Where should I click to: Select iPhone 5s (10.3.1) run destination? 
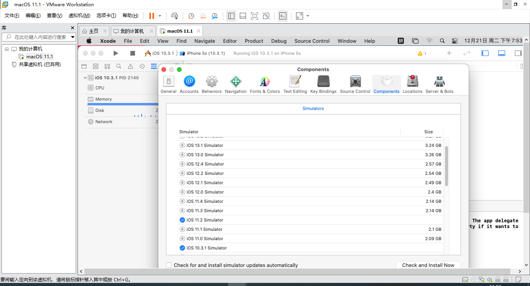(x=202, y=53)
